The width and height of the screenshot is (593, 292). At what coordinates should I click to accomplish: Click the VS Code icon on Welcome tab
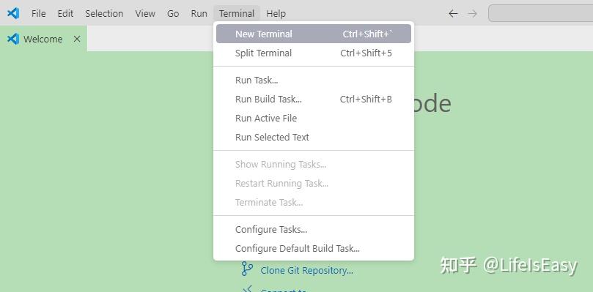tap(13, 39)
